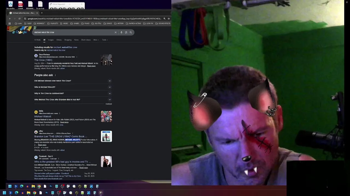This screenshot has height=196, width=350.
Task: Start voice search with the microphone
Action: [121, 32]
